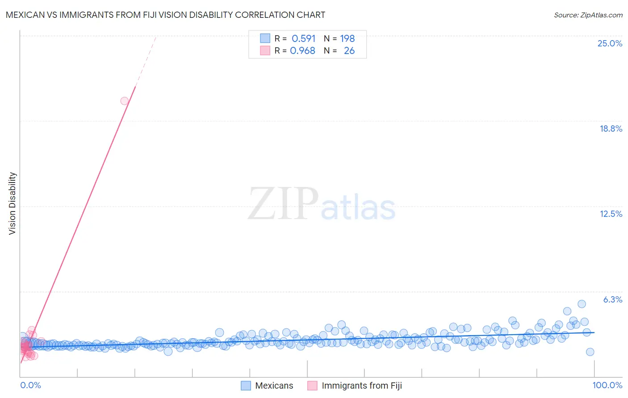Viewport: 628px width, 398px height.
Task: Click the chart title text
Action: (x=165, y=15)
